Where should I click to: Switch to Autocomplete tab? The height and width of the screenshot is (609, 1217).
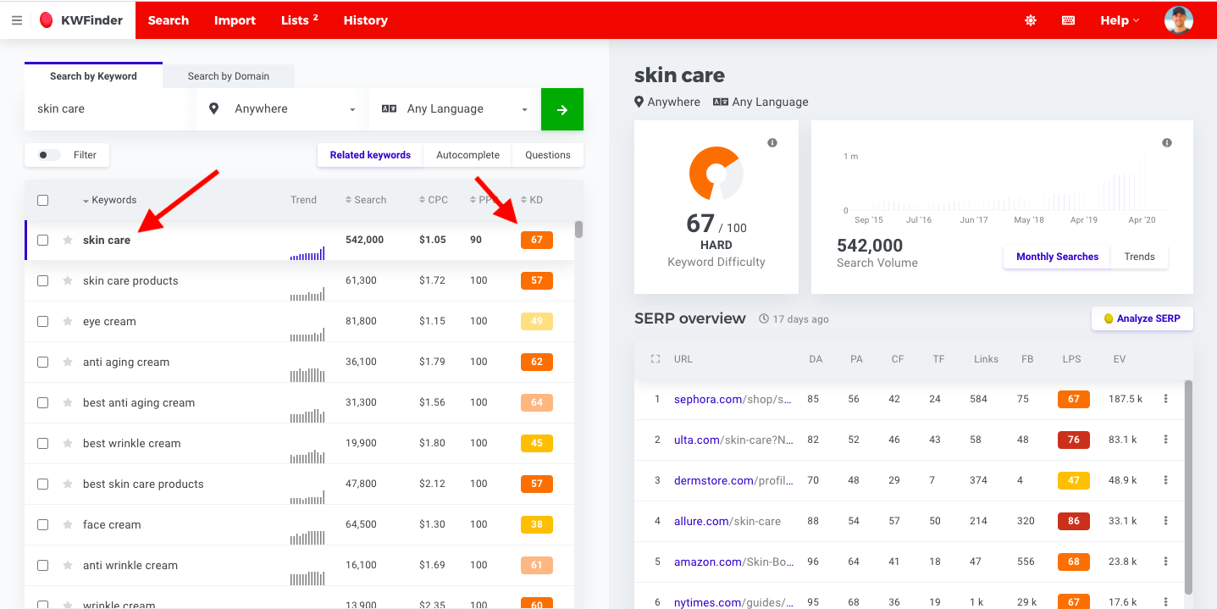[467, 155]
